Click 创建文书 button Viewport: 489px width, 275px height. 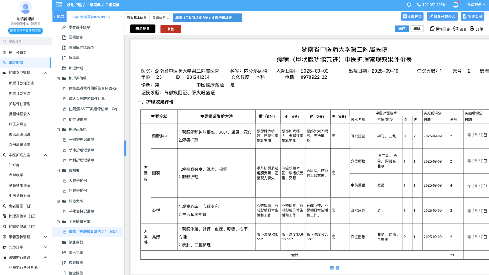click(472, 17)
